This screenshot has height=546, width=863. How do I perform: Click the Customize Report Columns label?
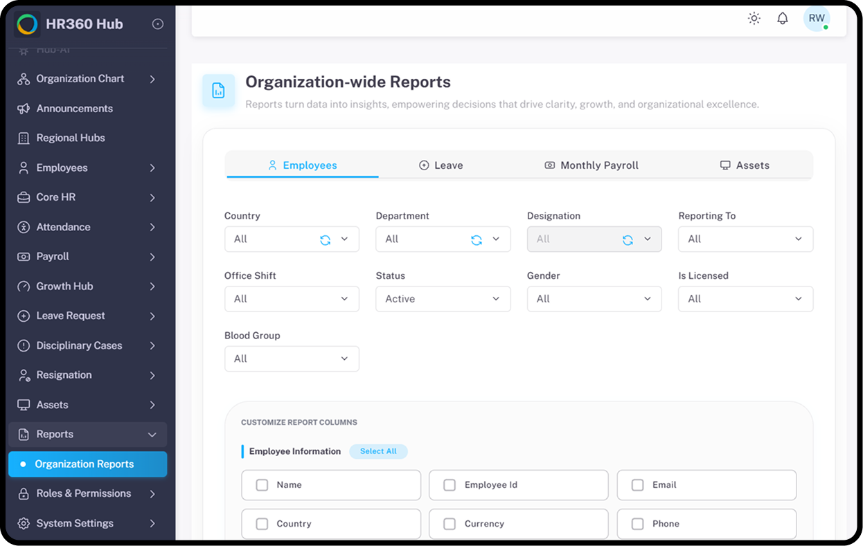point(299,422)
